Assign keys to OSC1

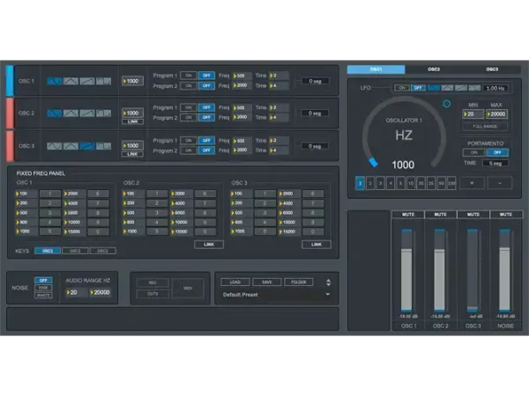coord(48,251)
